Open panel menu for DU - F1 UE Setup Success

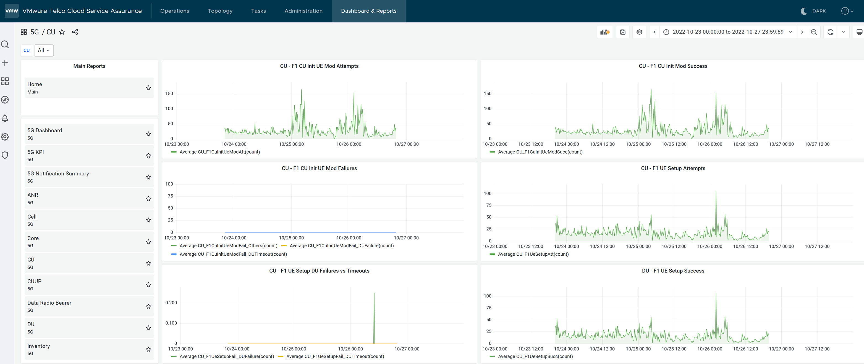click(x=673, y=271)
